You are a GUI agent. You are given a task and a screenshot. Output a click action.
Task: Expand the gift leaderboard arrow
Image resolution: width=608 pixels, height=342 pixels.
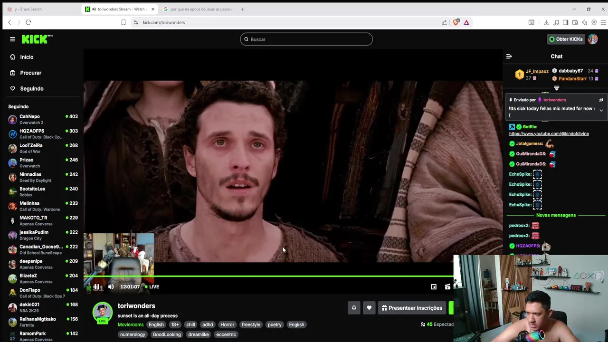(x=556, y=88)
